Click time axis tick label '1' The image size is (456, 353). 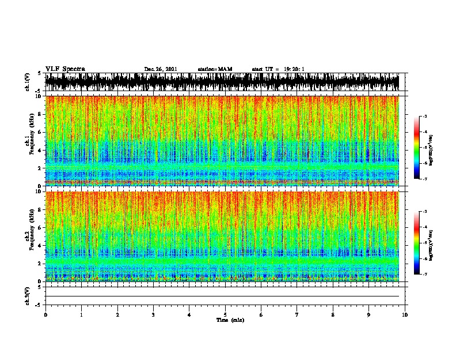(81, 315)
